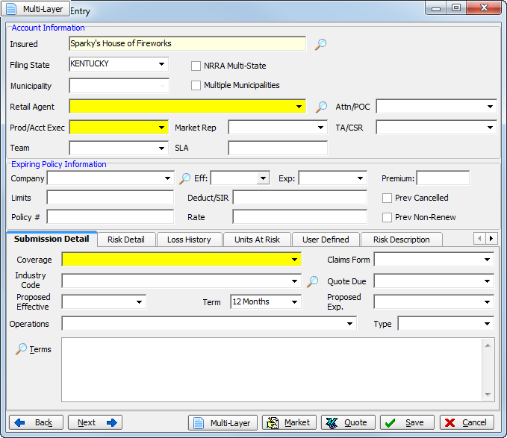Open the Filing State dropdown
Image resolution: width=507 pixels, height=438 pixels.
[162, 64]
